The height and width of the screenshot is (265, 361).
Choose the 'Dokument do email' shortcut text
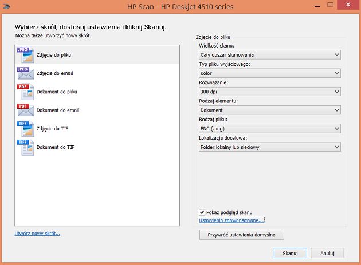point(58,110)
